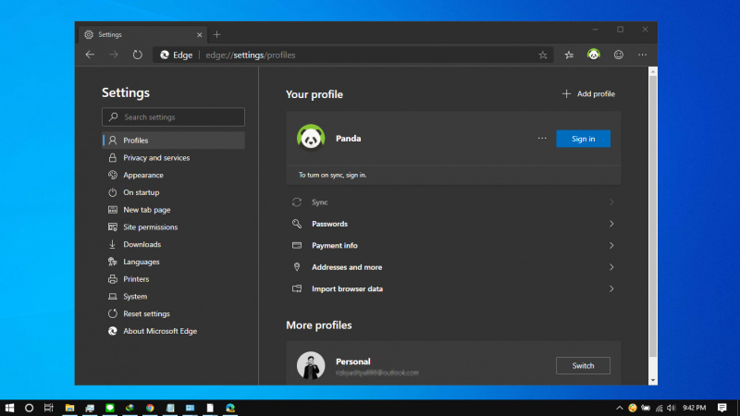The width and height of the screenshot is (740, 416).
Task: Click the Sync arrows icon
Action: (x=297, y=202)
